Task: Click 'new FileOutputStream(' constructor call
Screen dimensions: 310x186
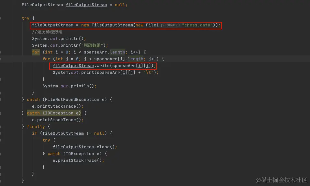Action: (108, 25)
